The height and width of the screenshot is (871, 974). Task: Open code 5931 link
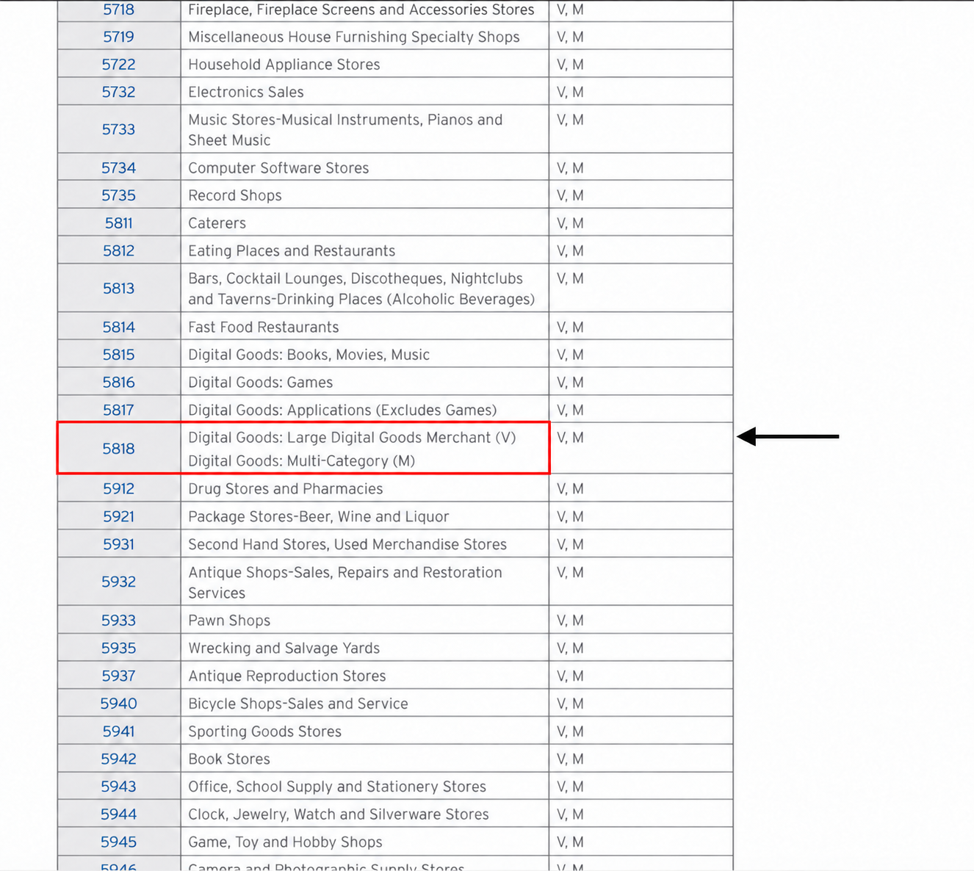click(118, 545)
